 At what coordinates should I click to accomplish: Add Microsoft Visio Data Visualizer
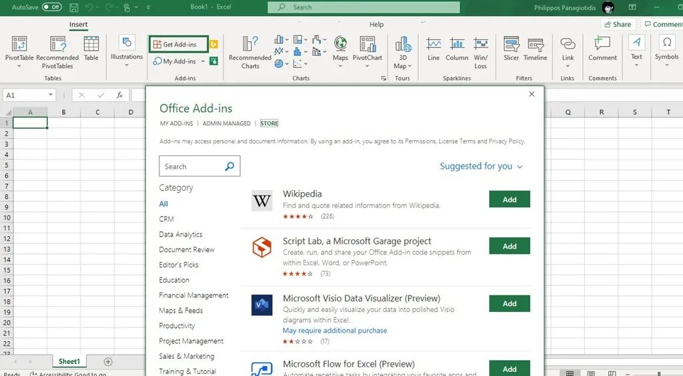510,303
